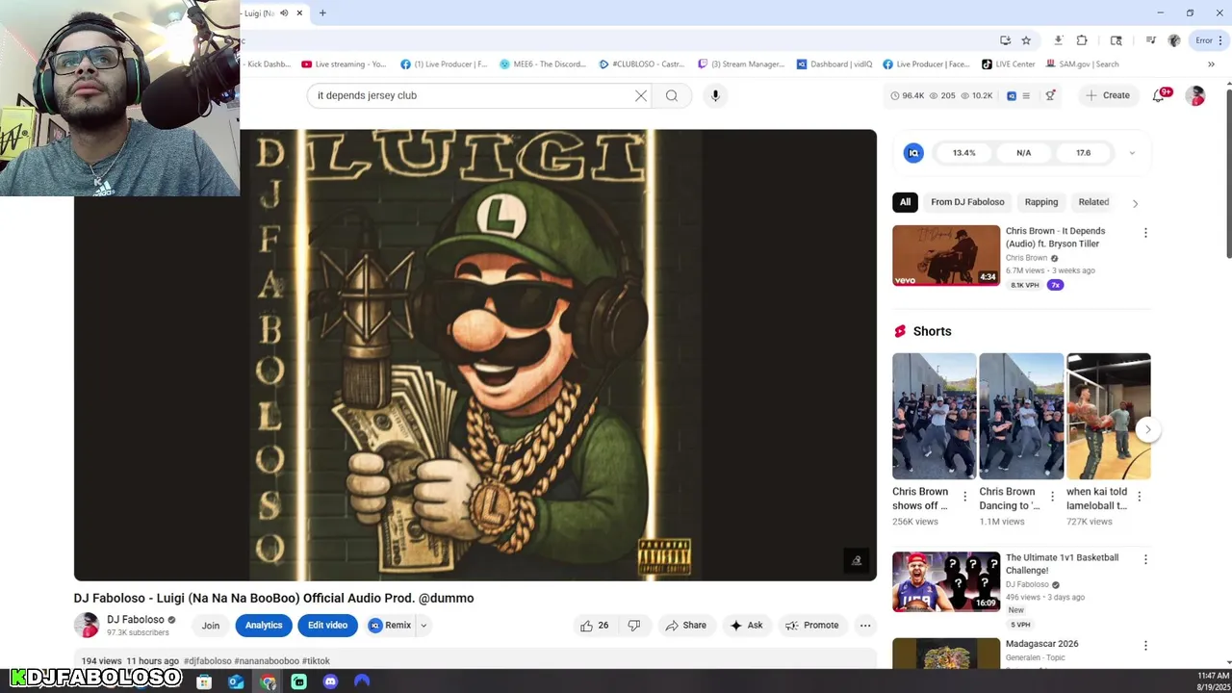Open Dashboard vidIQ bookmark

click(x=834, y=64)
